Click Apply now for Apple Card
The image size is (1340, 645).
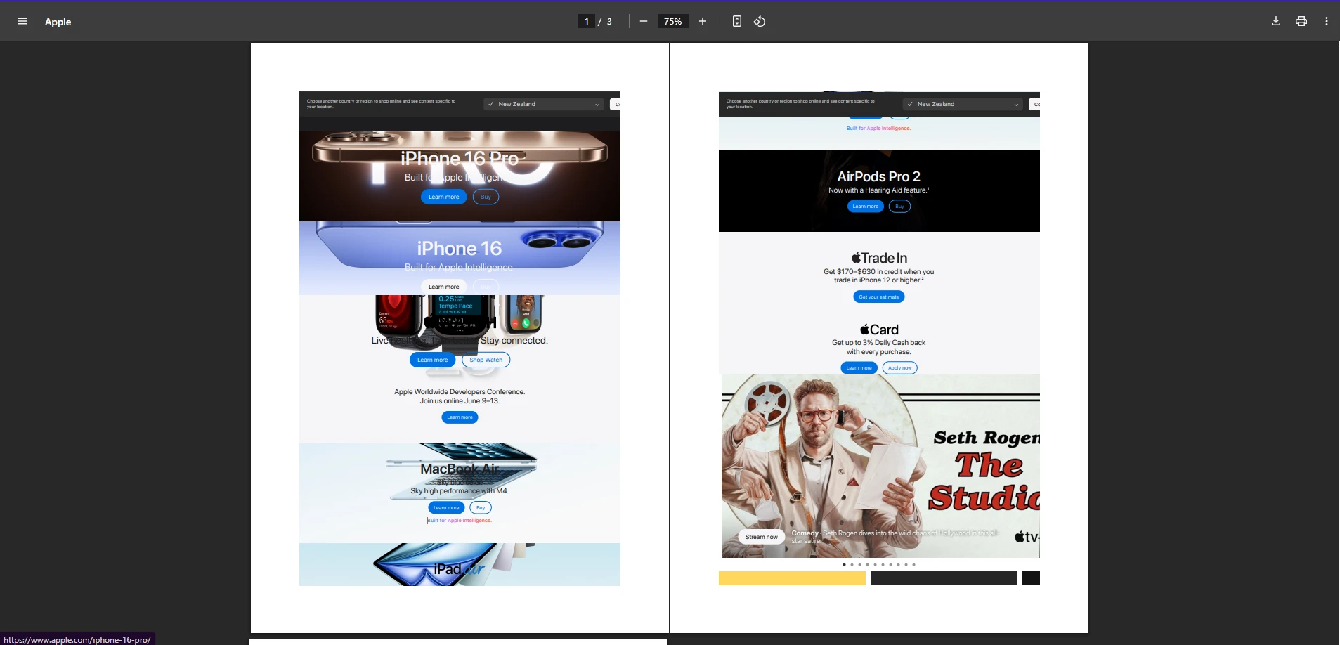[x=899, y=368]
